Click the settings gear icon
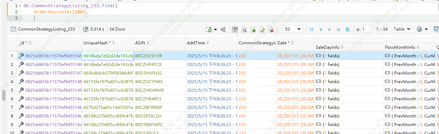Image resolution: width=439 pixels, height=134 pixels. [419, 30]
